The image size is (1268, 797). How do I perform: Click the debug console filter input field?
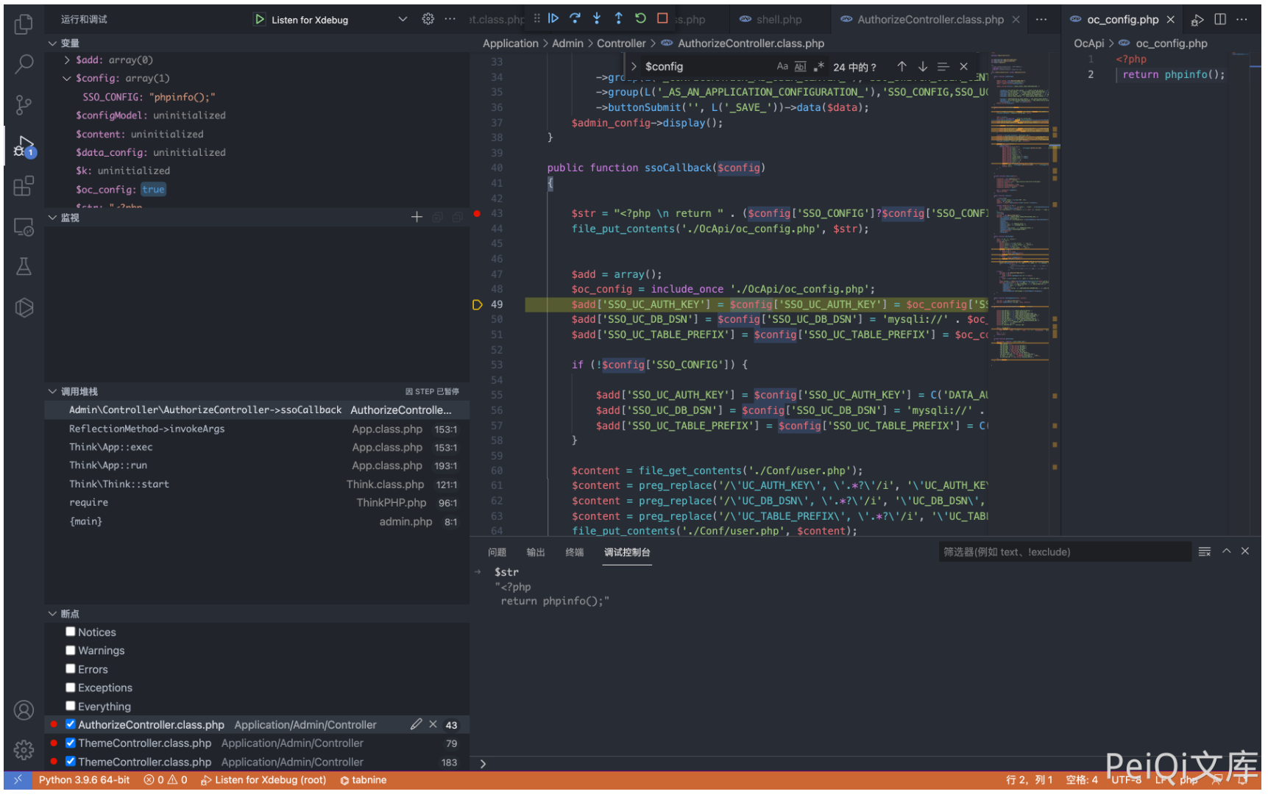pos(1063,552)
